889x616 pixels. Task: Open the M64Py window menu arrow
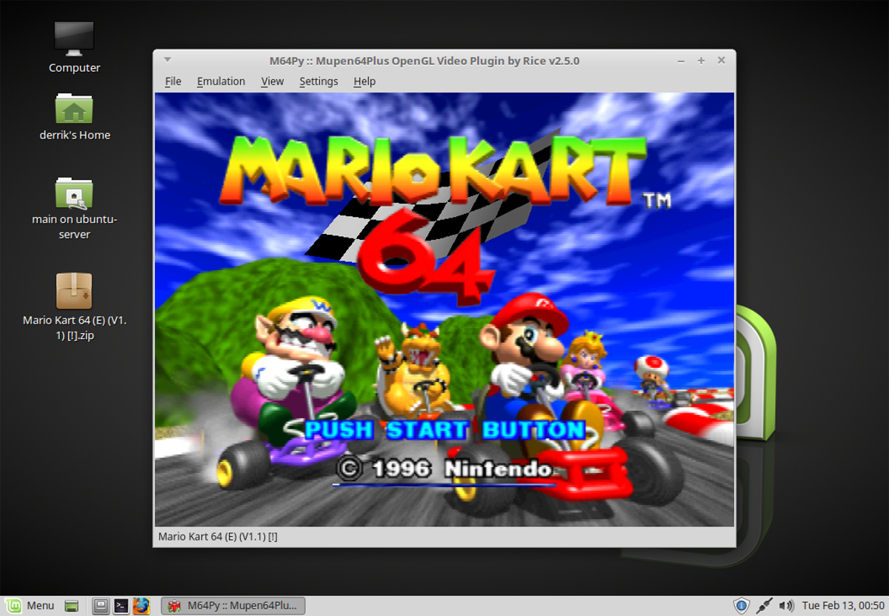pos(167,60)
